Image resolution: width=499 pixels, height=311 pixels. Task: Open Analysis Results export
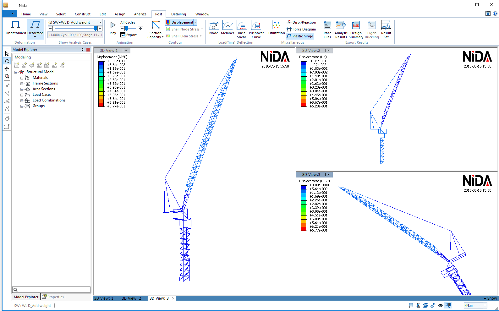click(x=341, y=30)
